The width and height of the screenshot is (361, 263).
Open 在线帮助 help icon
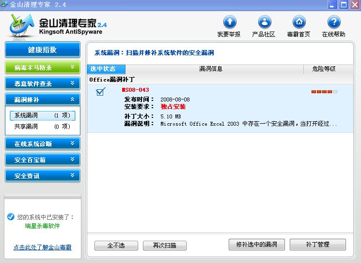point(333,22)
